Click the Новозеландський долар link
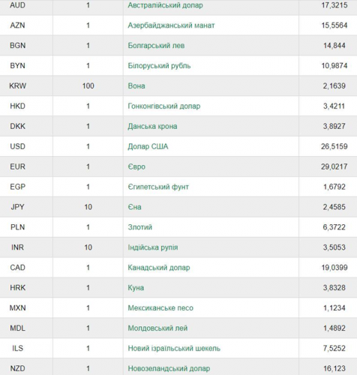The height and width of the screenshot is (375, 357). click(169, 368)
